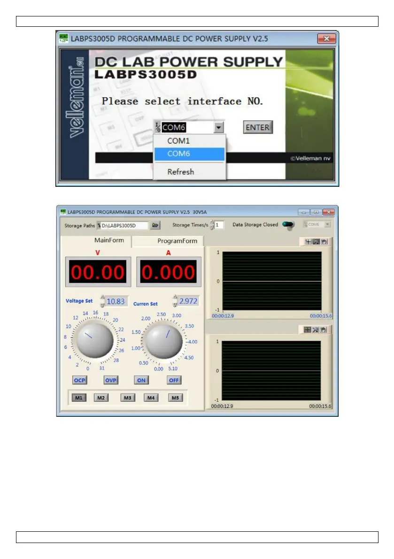The image size is (394, 559).
Task: Click the Storage Times/s value field
Action: 219,225
